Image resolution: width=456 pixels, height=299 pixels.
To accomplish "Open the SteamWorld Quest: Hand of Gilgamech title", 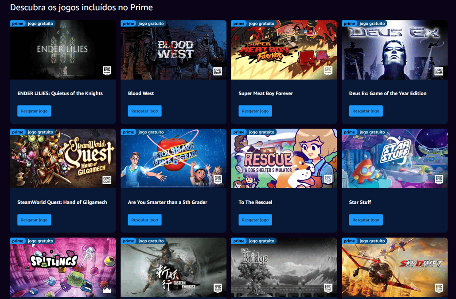I will [62, 202].
